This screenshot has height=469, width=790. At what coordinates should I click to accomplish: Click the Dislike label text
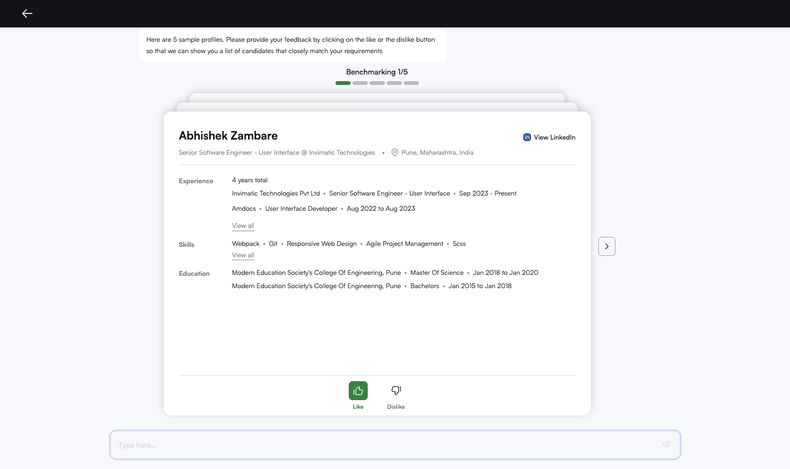pyautogui.click(x=396, y=407)
